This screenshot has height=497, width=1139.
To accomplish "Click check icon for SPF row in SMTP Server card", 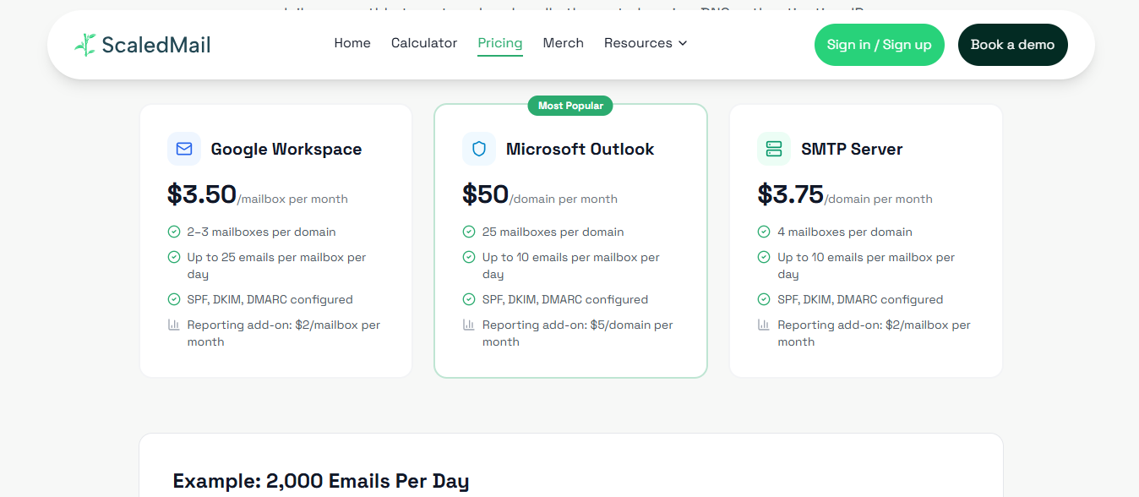I will 764,299.
